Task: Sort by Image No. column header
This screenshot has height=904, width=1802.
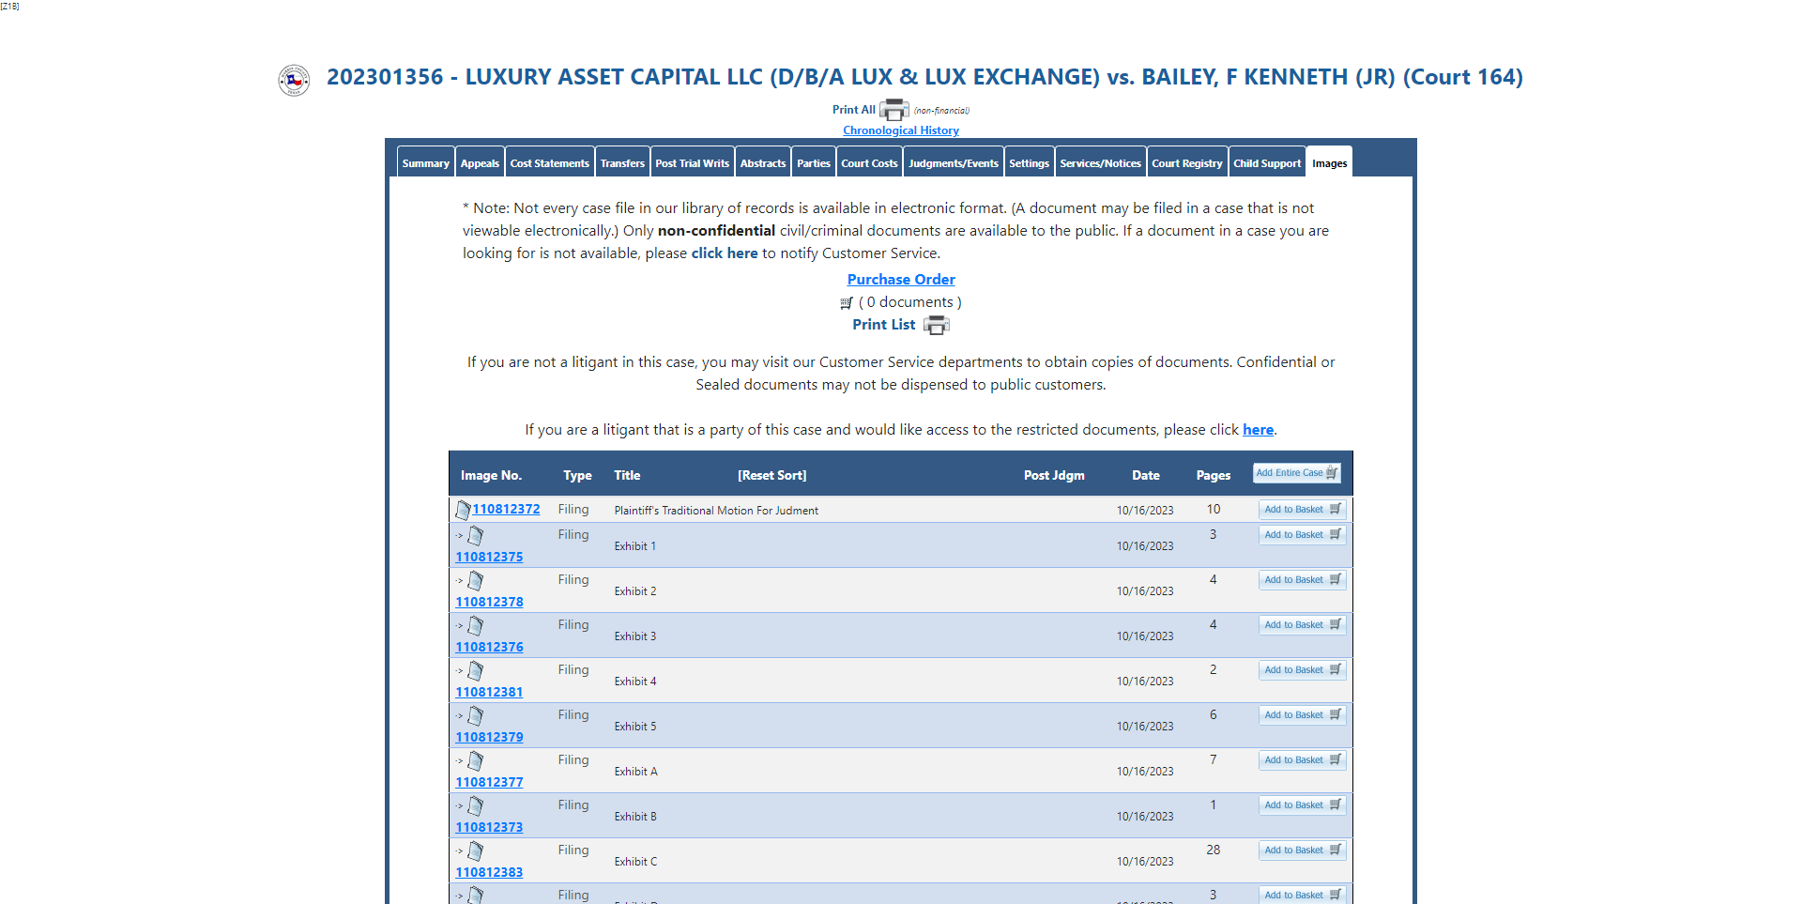Action: 491,476
